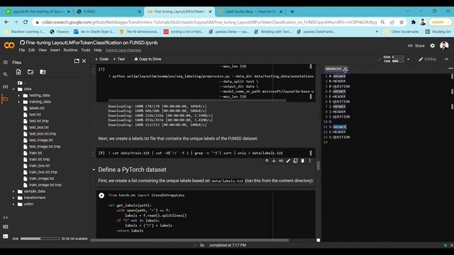
Task: Open a new browser tab
Action: (x=292, y=11)
